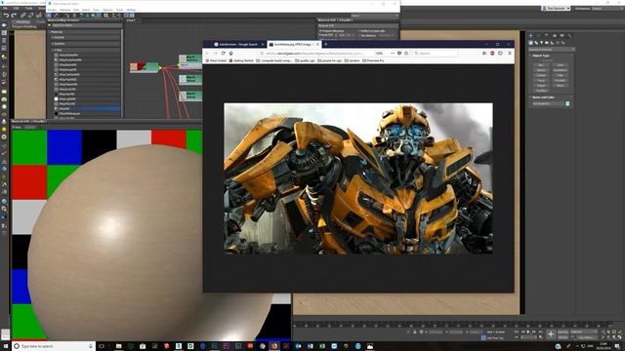This screenshot has height=351, width=625.
Task: Select the Shapes category icon
Action: coord(536,43)
